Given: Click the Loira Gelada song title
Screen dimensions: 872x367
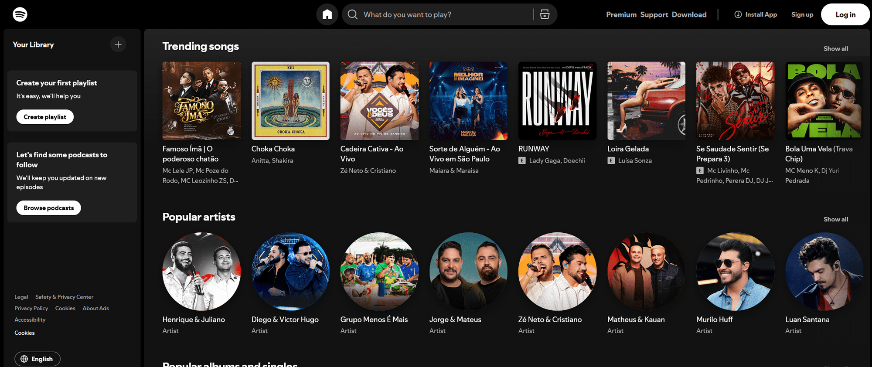Looking at the screenshot, I should tap(628, 149).
